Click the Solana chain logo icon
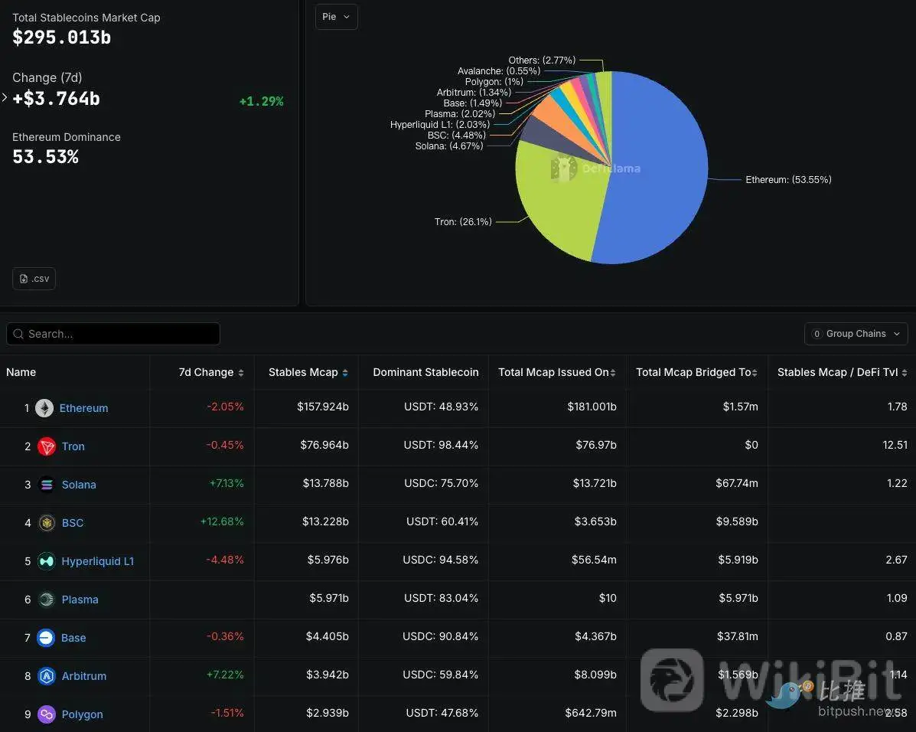 (x=47, y=485)
